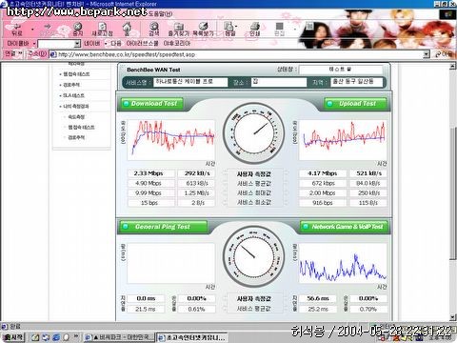Open the Home page icon
This screenshot has height=343, width=457.
(x=127, y=29)
